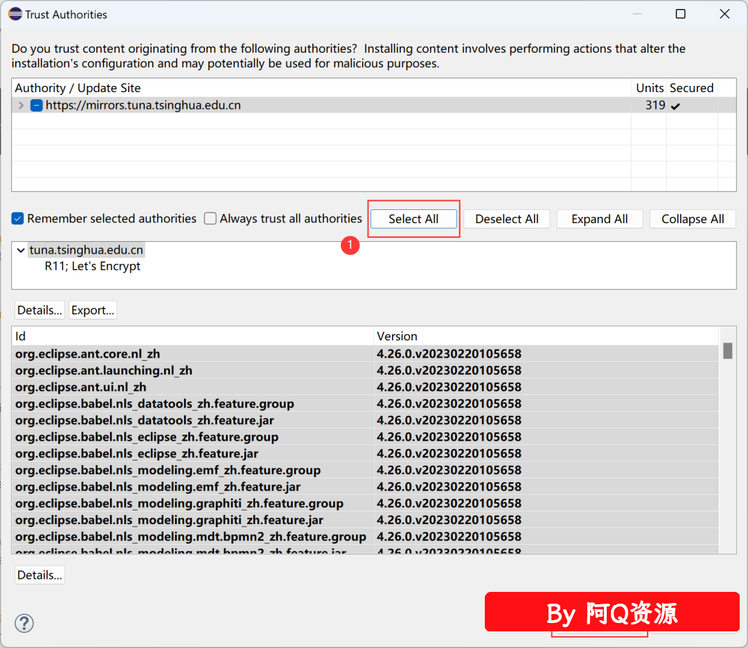
Task: Click the Export... button
Action: [93, 310]
